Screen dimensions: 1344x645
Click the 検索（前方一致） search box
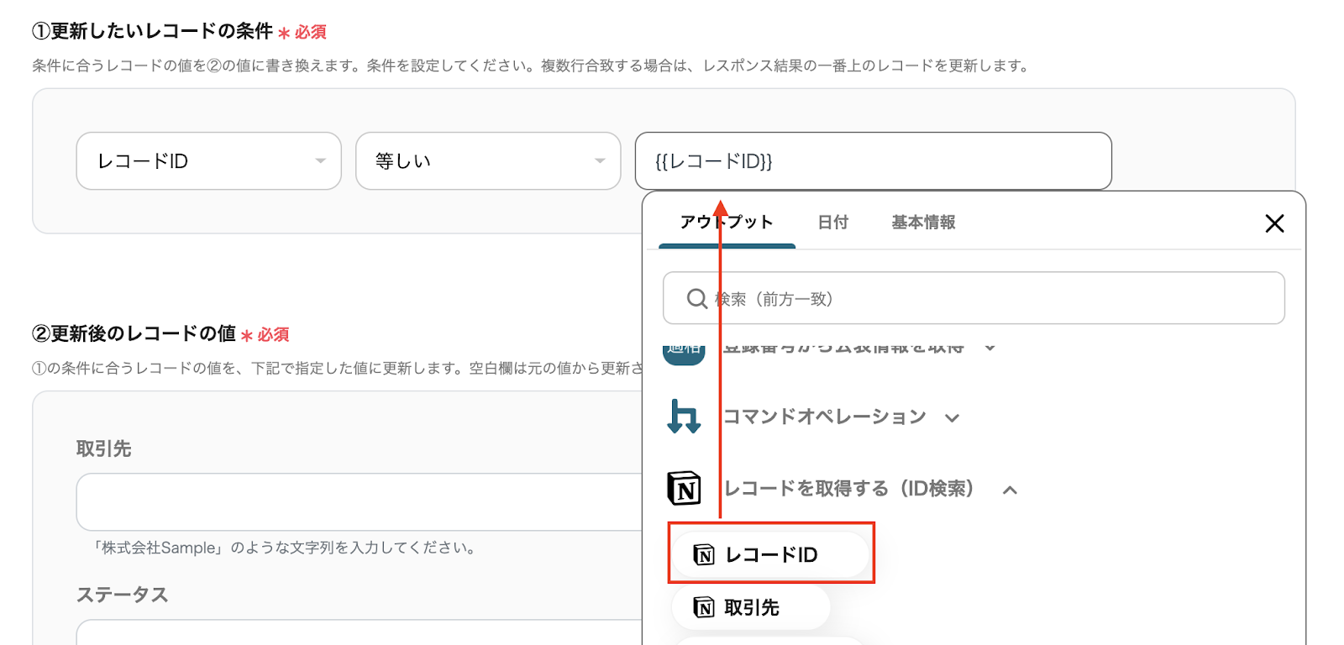974,298
